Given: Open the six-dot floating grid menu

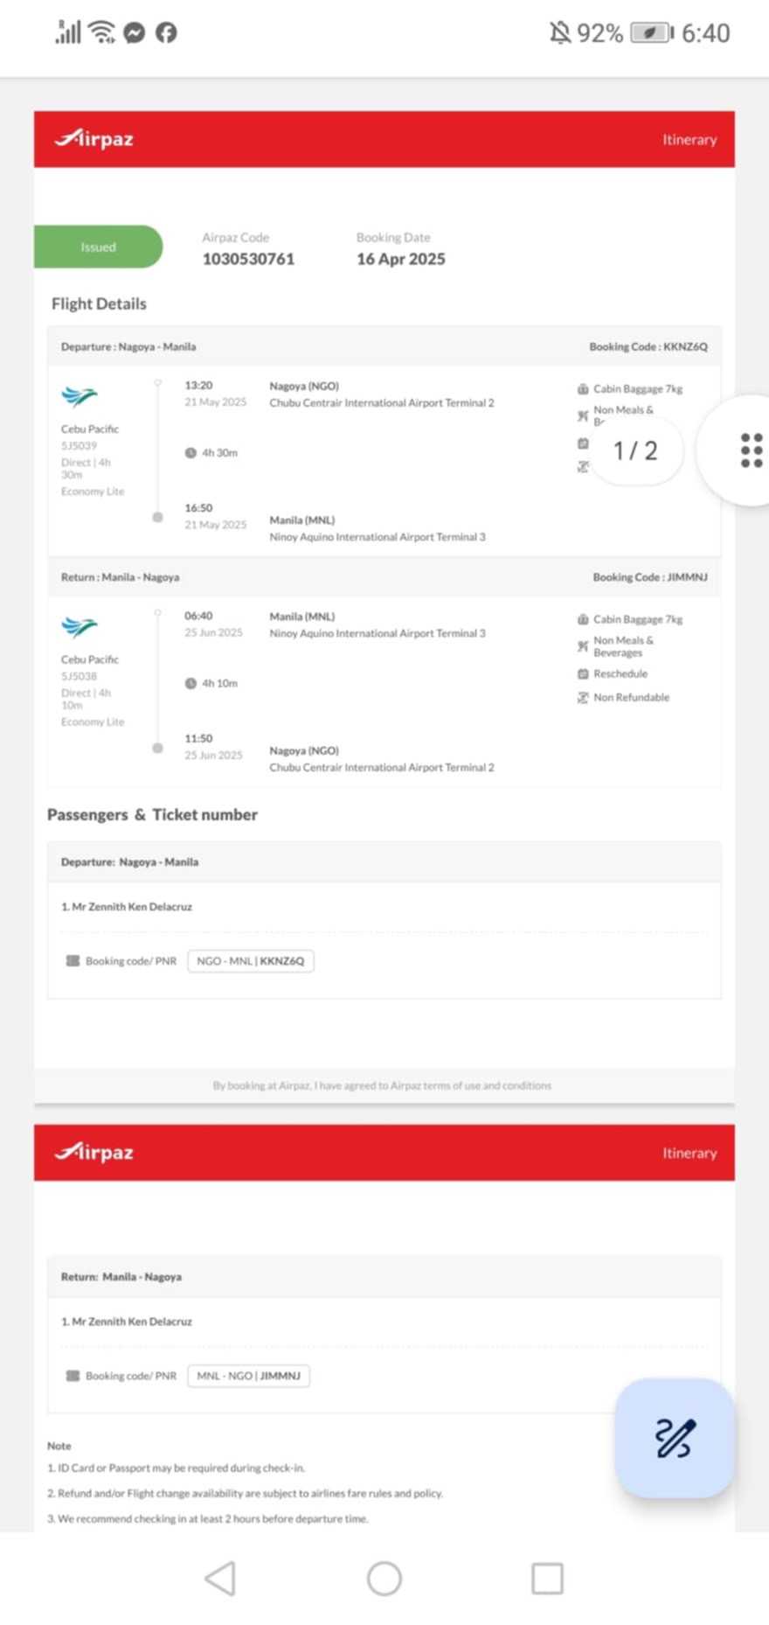Looking at the screenshot, I should pyautogui.click(x=750, y=450).
